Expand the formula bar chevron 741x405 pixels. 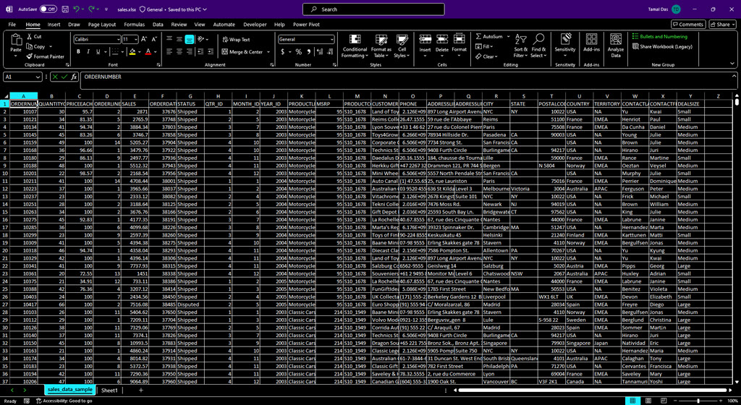click(734, 76)
